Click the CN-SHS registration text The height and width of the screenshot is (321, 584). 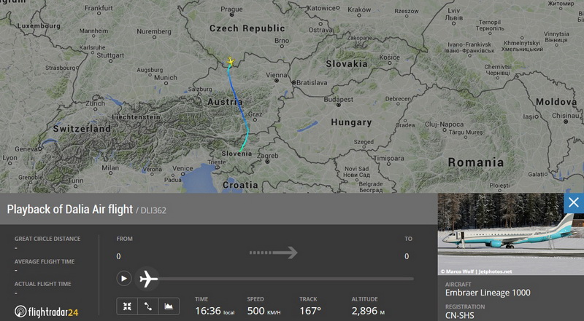[460, 315]
